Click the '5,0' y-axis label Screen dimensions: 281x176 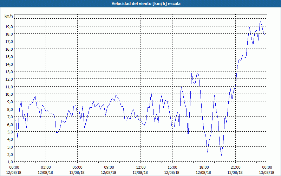(10, 132)
